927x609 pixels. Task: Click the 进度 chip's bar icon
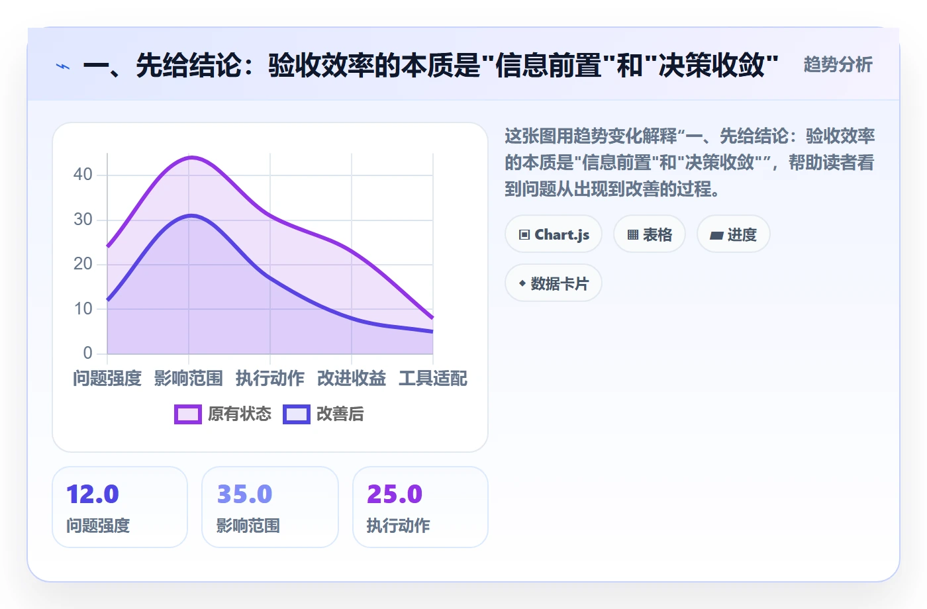716,236
